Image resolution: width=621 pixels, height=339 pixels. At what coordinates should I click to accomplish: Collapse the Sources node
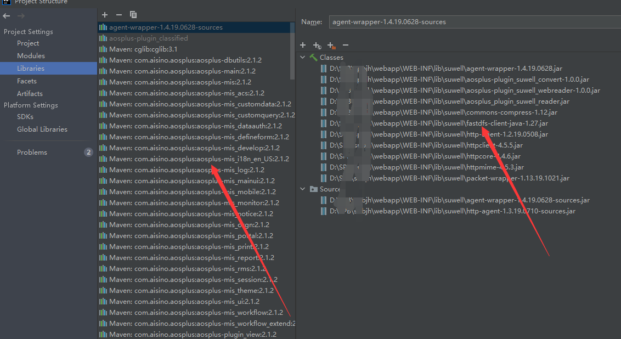(303, 189)
